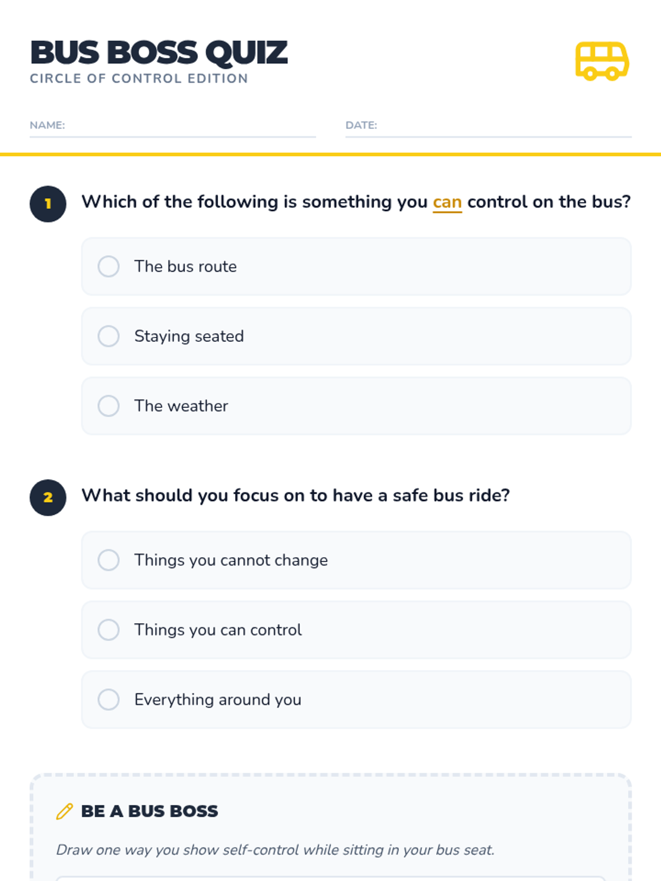Select 'The bus route' radio button

(x=109, y=267)
